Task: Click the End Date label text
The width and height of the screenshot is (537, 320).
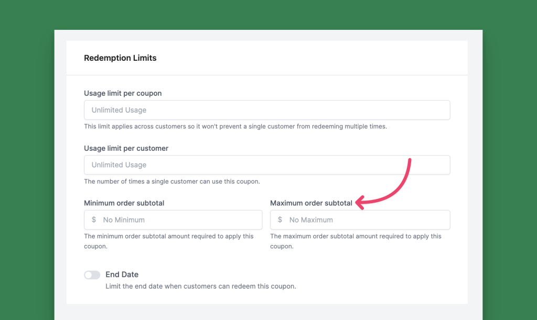Action: (x=122, y=274)
